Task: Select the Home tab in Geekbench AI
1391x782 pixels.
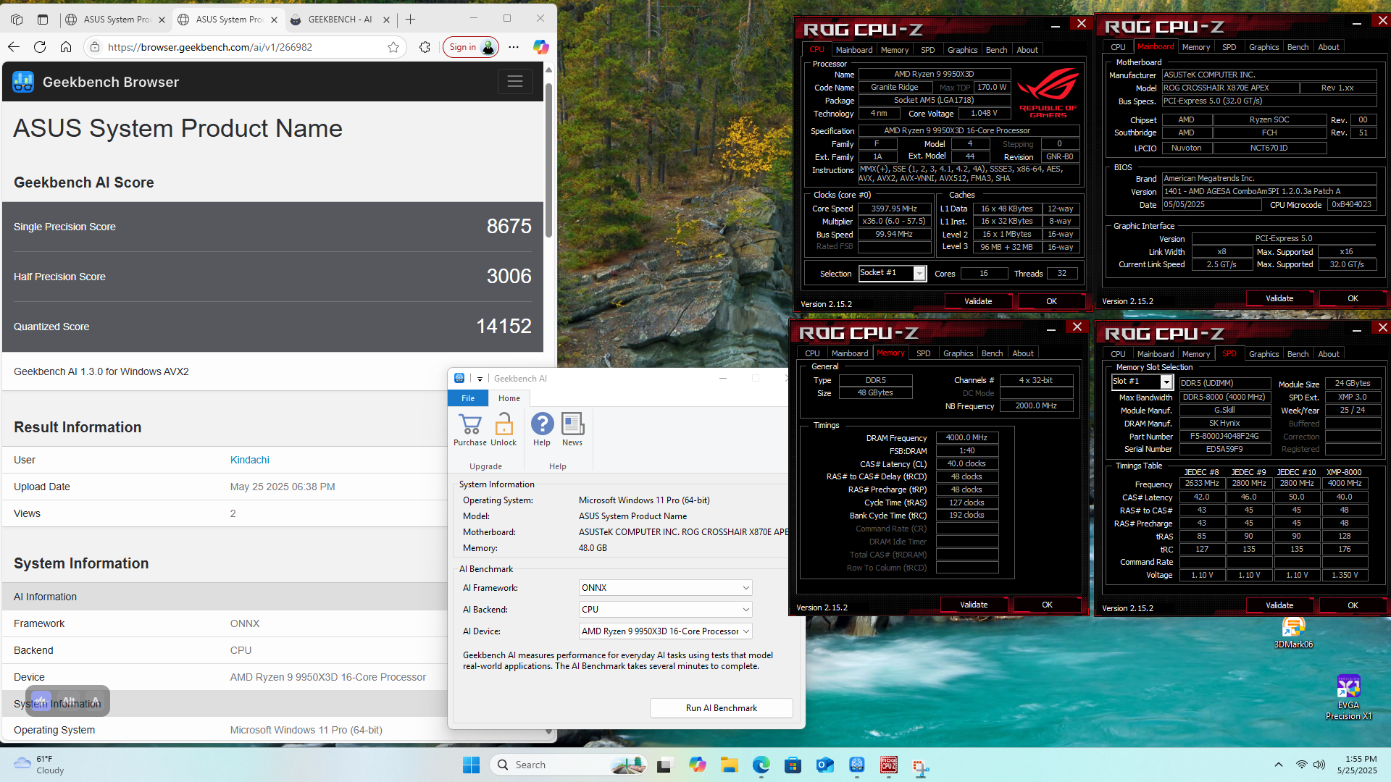Action: tap(509, 398)
